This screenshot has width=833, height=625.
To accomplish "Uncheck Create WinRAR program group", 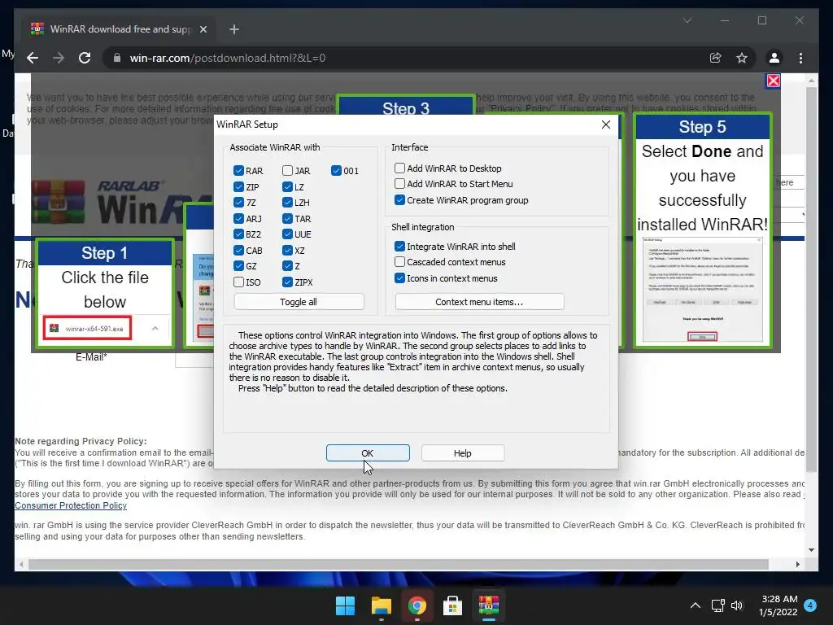I will click(x=399, y=200).
